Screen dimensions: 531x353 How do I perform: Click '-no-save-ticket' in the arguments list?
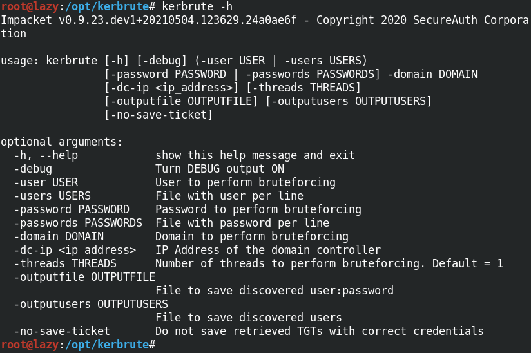click(62, 331)
